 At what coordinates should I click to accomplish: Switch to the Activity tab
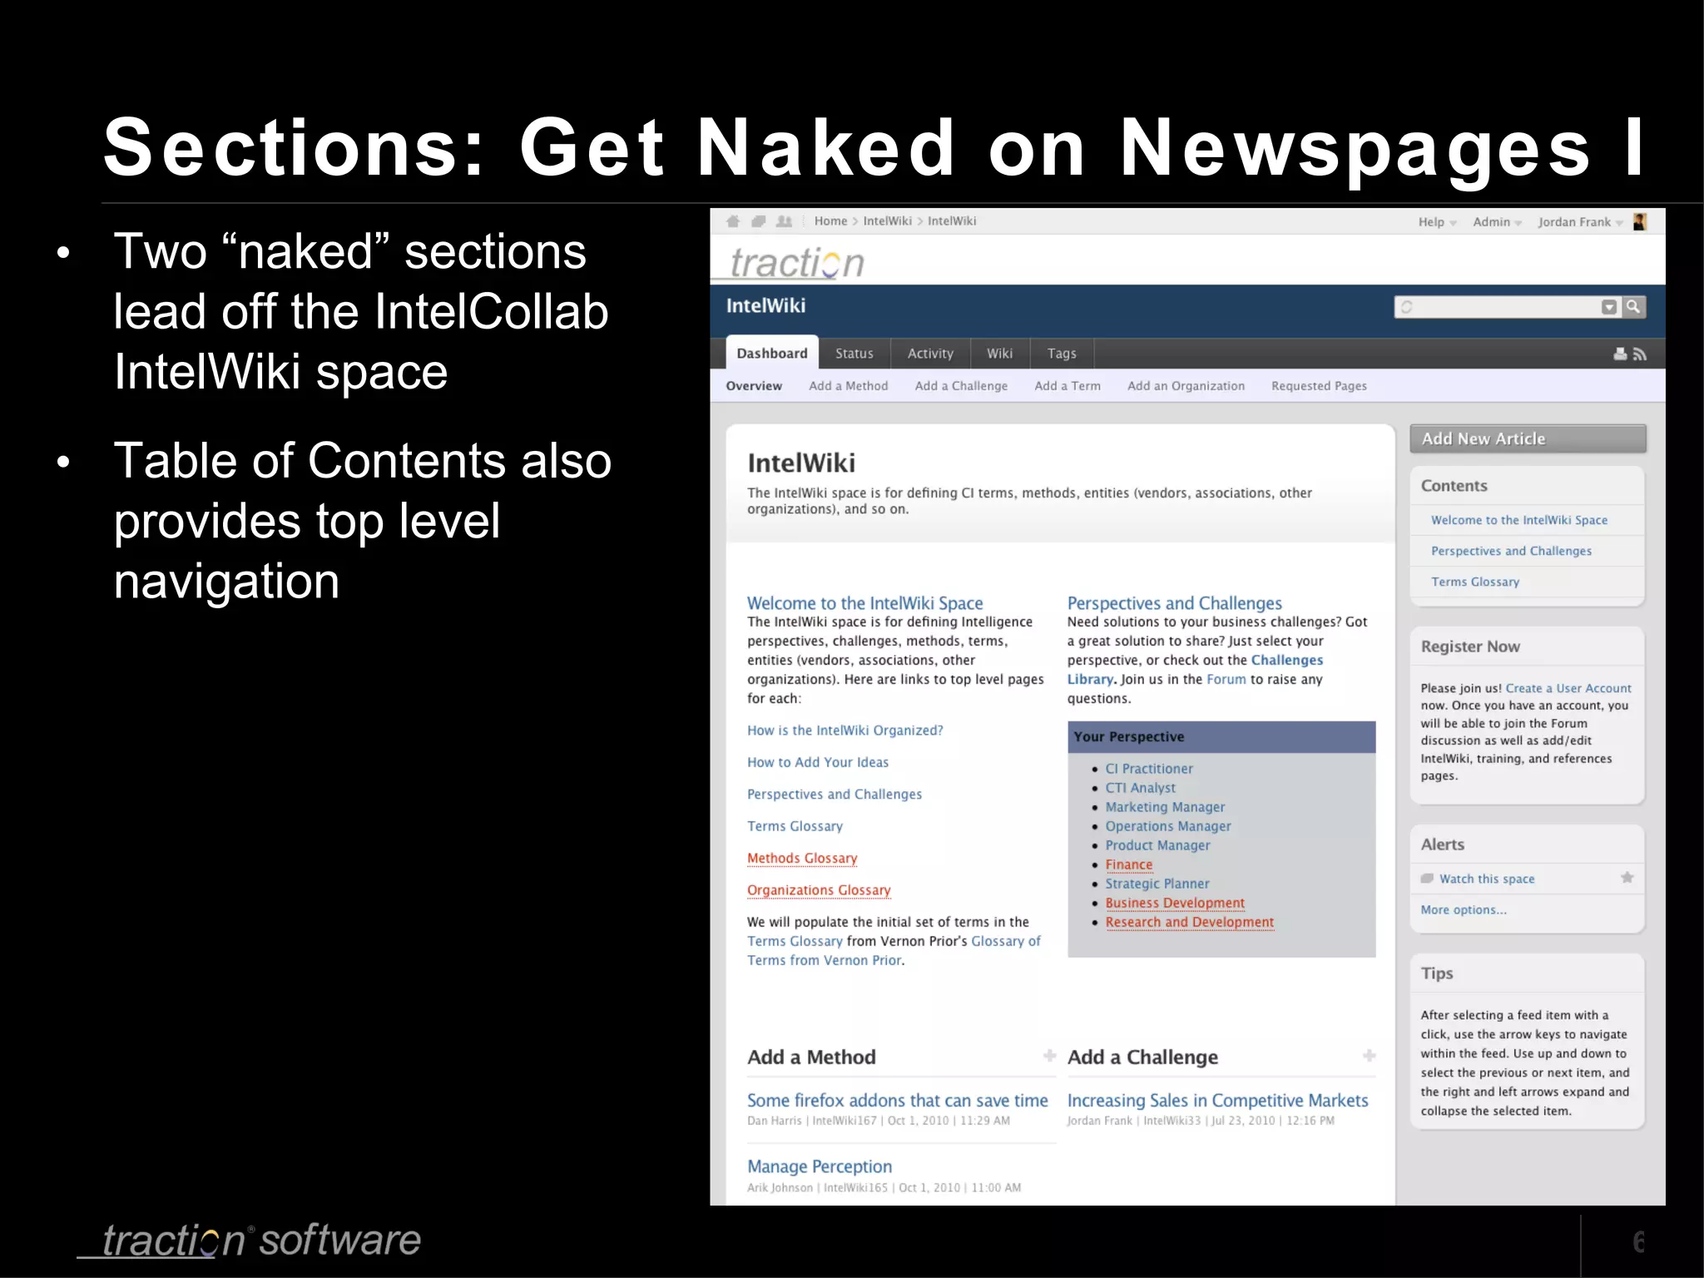(x=930, y=354)
